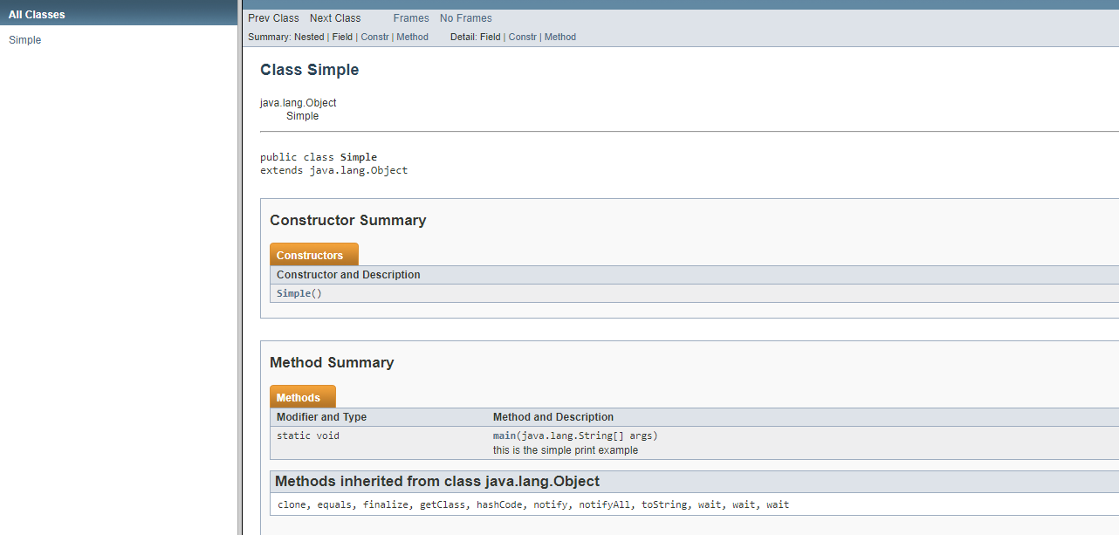Click the Method and Description column header
The image size is (1119, 535).
553,417
